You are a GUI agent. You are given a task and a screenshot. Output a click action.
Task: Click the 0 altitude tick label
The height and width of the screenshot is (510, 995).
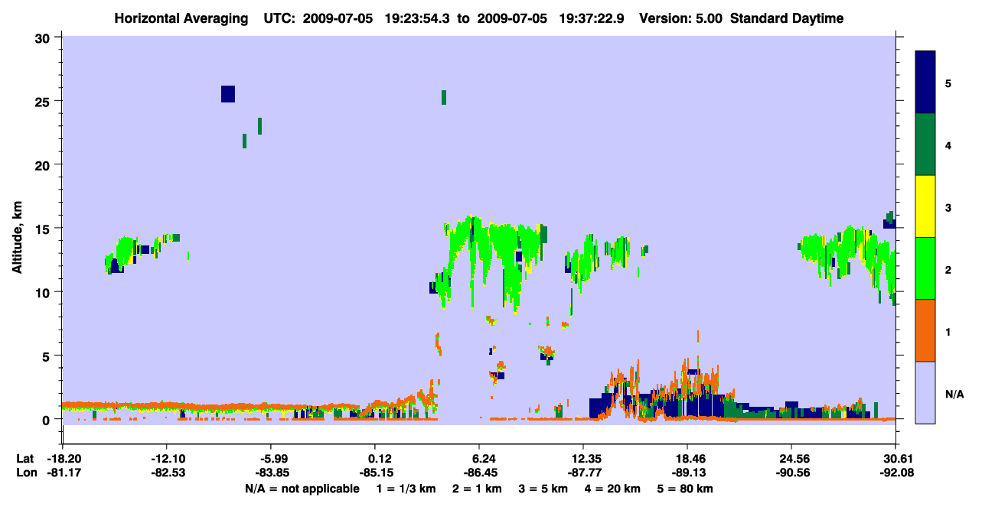[x=47, y=419]
